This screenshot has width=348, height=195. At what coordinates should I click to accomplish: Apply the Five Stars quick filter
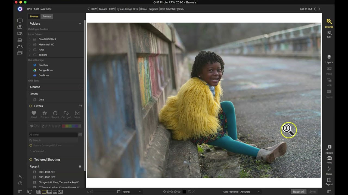click(x=45, y=115)
